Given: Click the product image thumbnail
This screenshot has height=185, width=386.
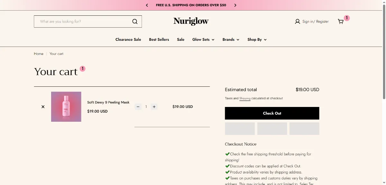Looking at the screenshot, I should [66, 107].
